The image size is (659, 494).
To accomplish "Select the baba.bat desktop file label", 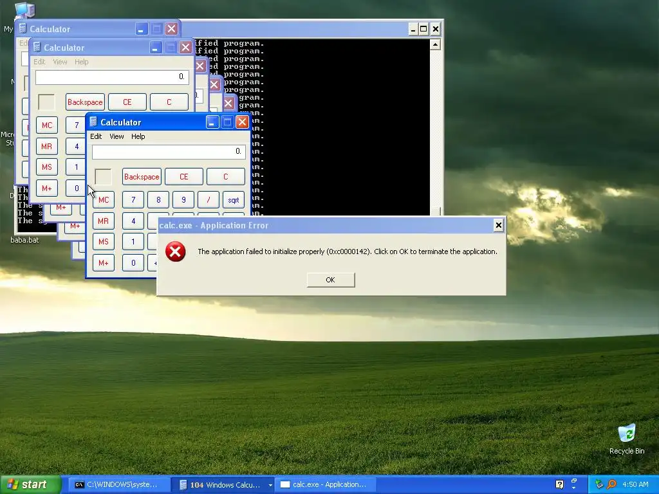I will (x=24, y=240).
